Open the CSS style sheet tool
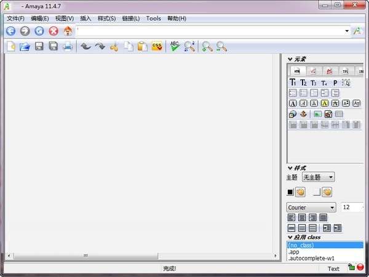The width and height of the screenshot is (369, 277). click(x=157, y=46)
